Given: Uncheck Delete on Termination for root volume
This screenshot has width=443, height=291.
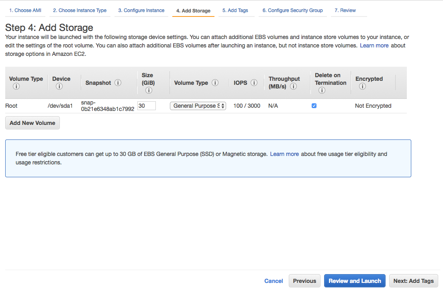Looking at the screenshot, I should coord(314,106).
